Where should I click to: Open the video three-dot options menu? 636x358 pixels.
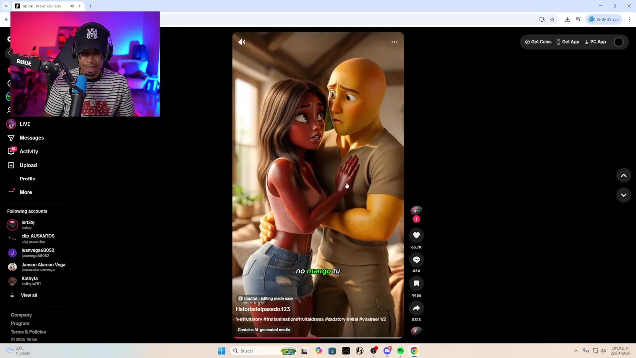click(394, 42)
